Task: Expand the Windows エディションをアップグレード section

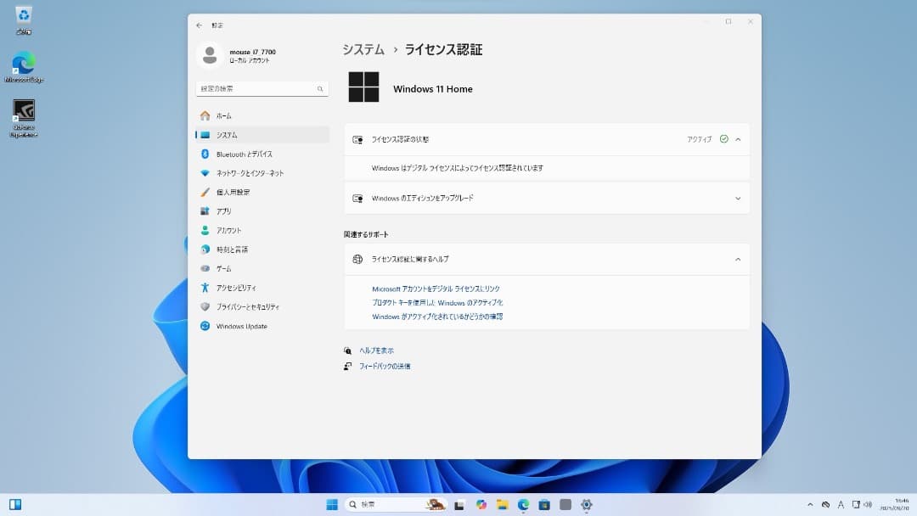Action: [740, 198]
